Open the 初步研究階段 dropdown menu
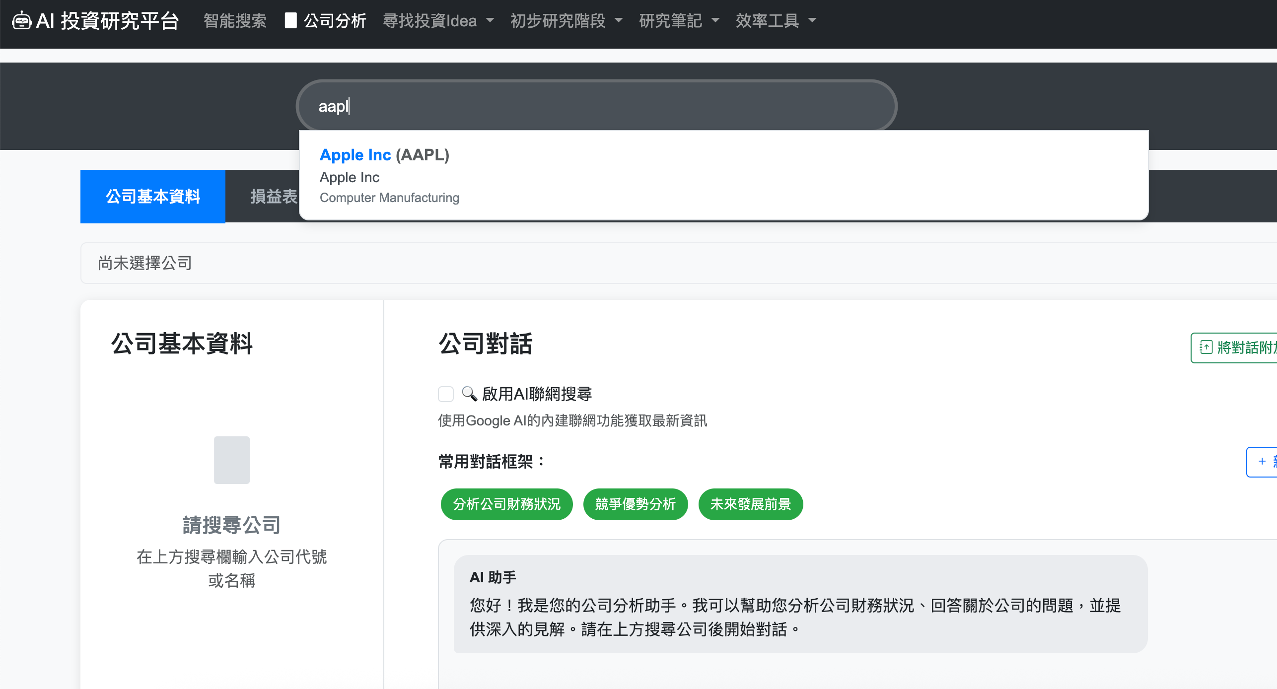Viewport: 1277px width, 689px height. coord(566,21)
